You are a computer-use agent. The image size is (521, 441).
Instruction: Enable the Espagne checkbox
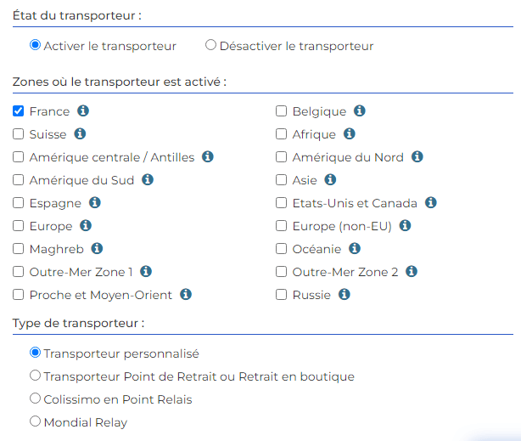[19, 203]
